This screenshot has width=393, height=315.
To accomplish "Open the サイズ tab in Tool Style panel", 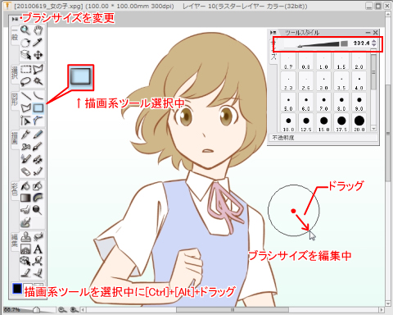I will (x=274, y=51).
